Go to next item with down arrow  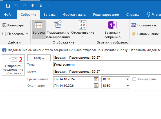[41, 6]
